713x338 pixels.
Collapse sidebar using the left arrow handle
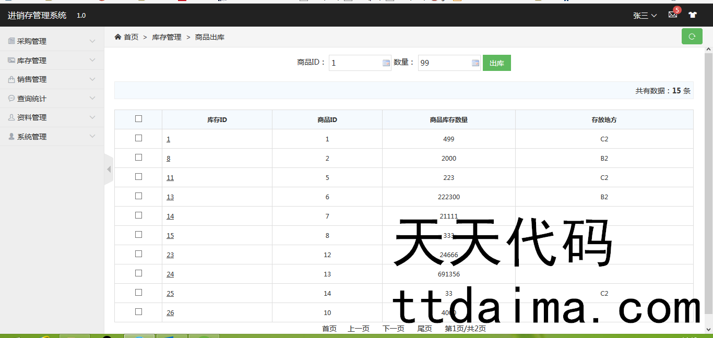[109, 169]
